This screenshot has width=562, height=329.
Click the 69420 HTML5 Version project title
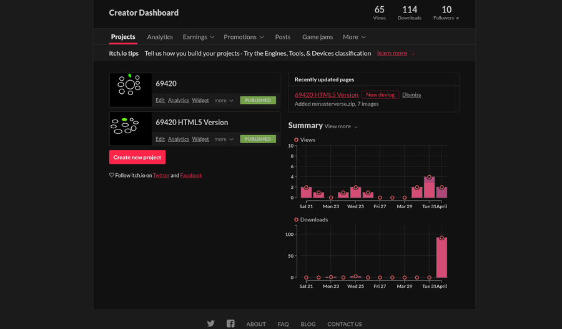192,123
